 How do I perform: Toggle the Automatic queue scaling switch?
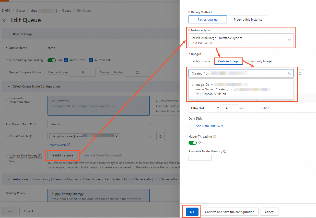click(x=52, y=60)
